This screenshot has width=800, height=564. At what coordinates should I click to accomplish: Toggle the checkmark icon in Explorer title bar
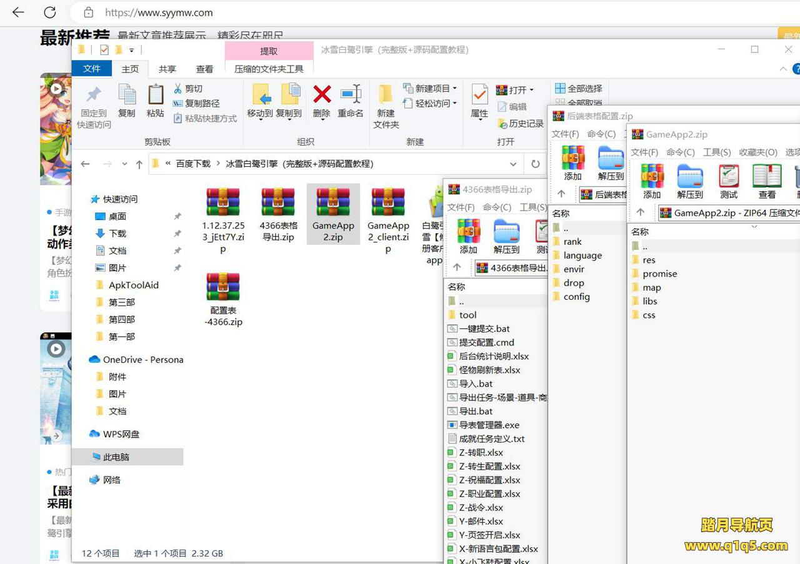pyautogui.click(x=104, y=50)
